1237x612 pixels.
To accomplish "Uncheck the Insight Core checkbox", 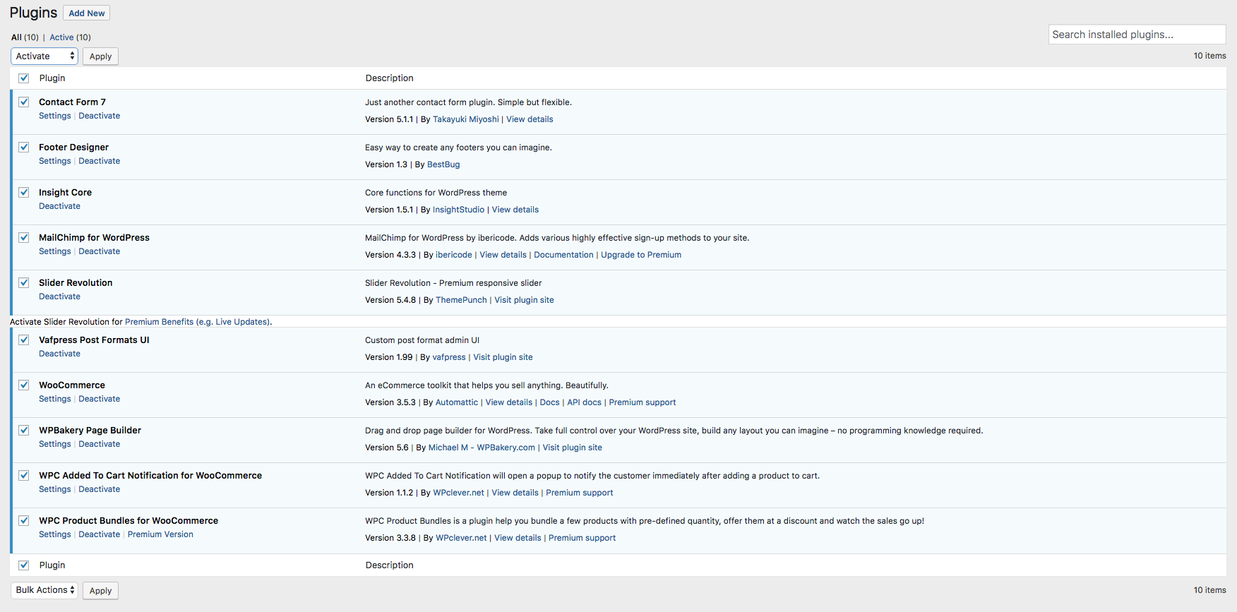I will 24,193.
